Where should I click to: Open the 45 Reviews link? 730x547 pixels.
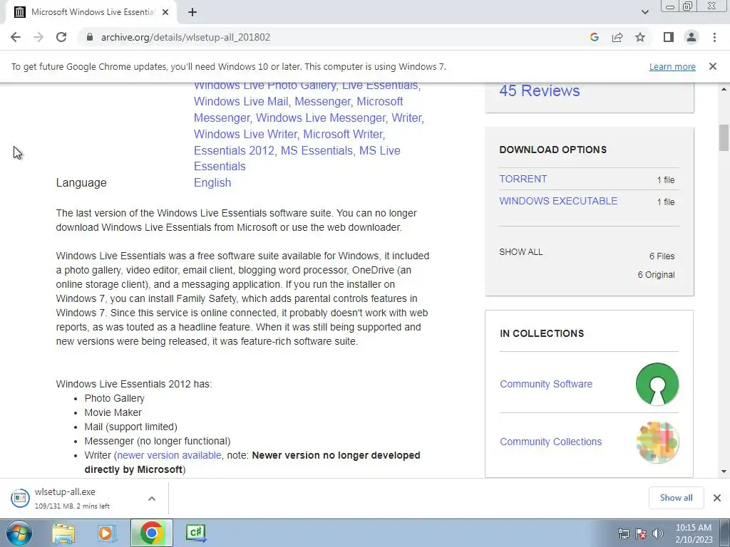point(540,90)
